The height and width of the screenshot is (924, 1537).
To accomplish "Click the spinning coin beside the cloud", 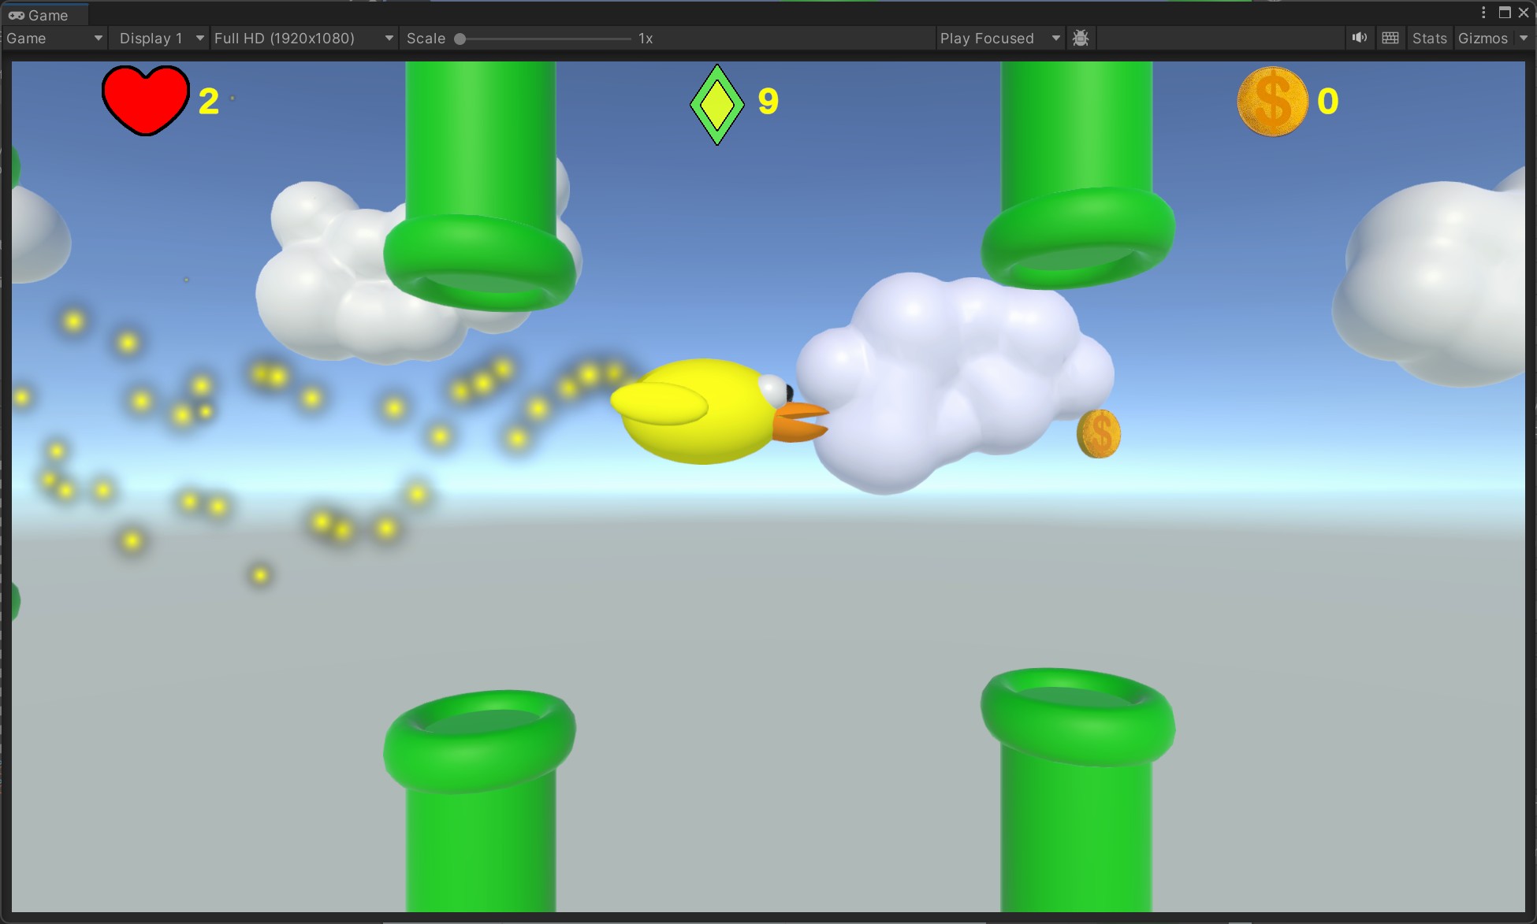I will 1098,433.
